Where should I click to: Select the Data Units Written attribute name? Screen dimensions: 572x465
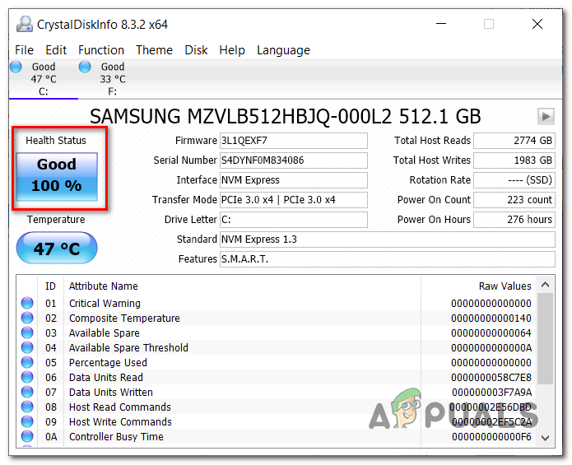[111, 392]
